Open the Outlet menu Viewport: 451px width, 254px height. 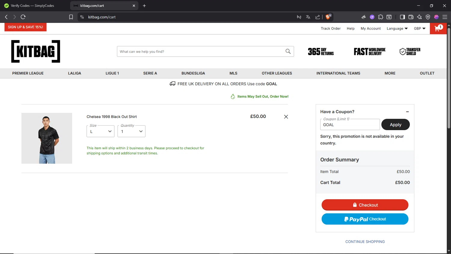click(427, 73)
